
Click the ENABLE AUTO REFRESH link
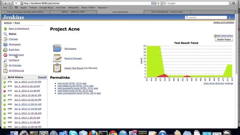[223, 22]
